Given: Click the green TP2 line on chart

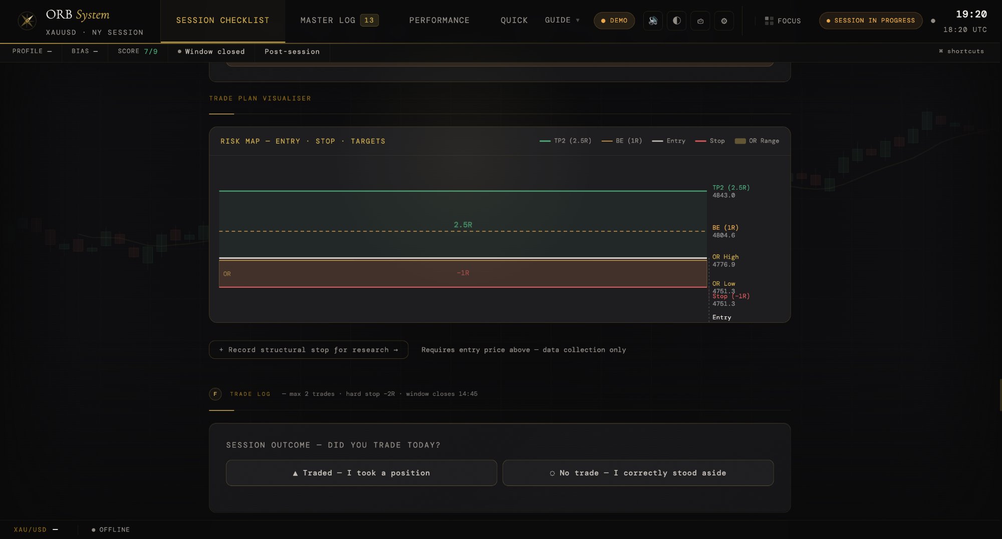Looking at the screenshot, I should [463, 191].
